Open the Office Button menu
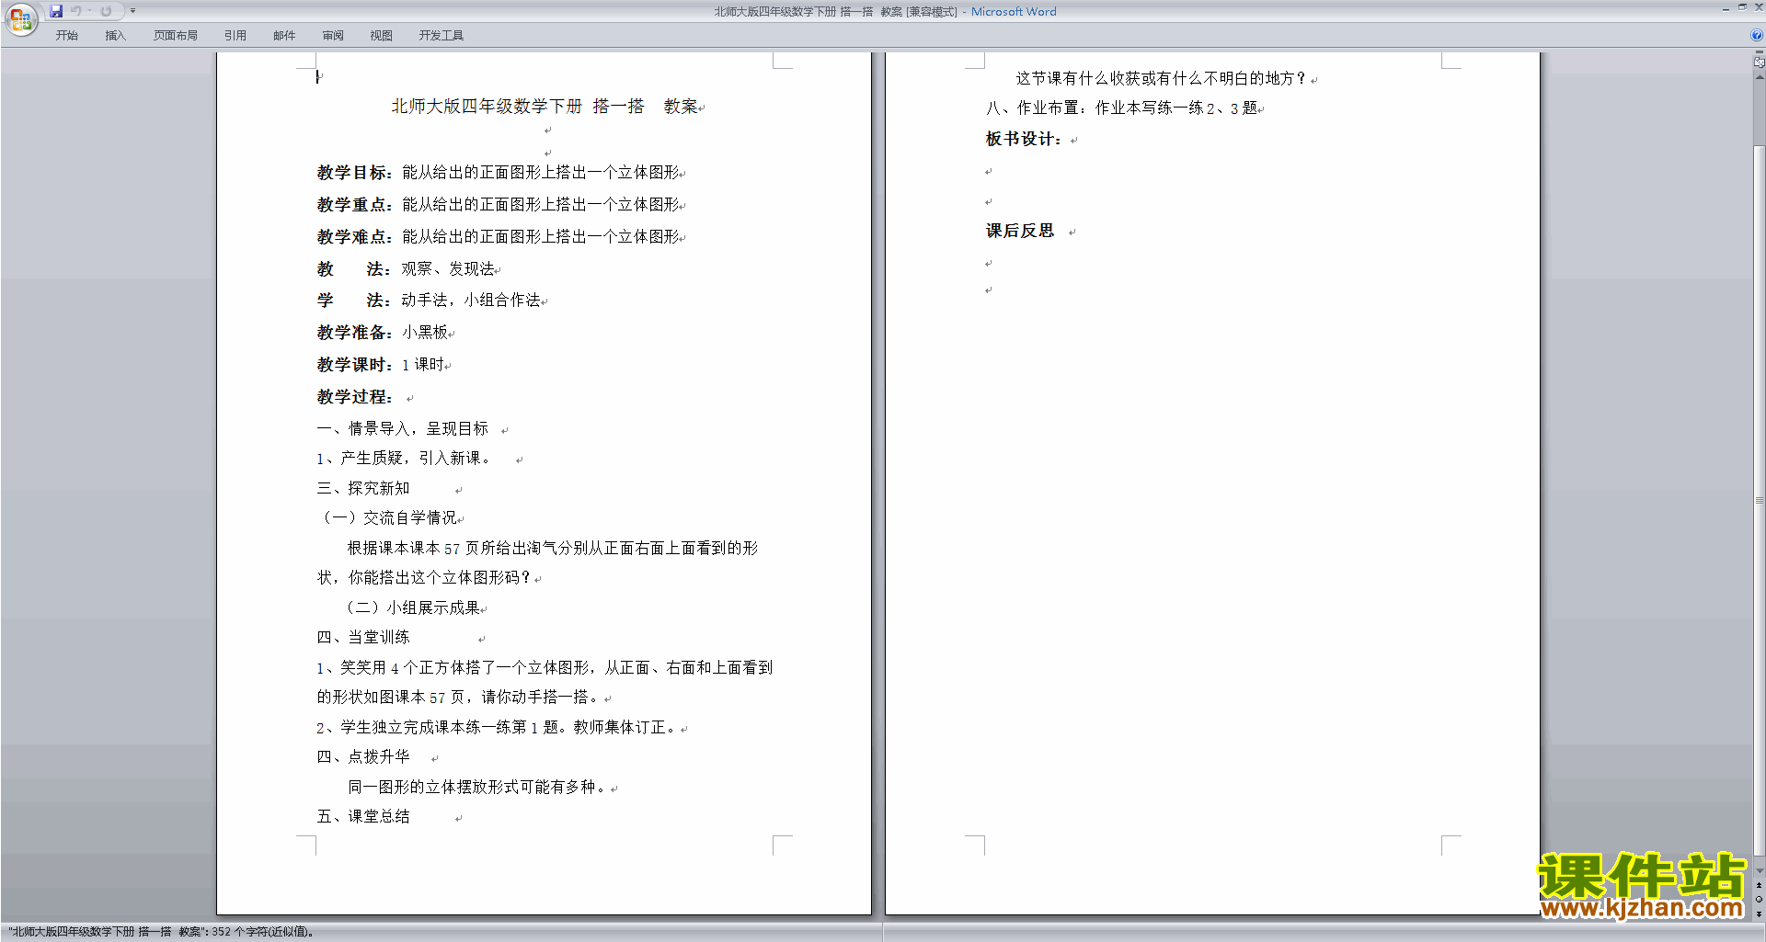This screenshot has height=942, width=1766. click(x=20, y=19)
